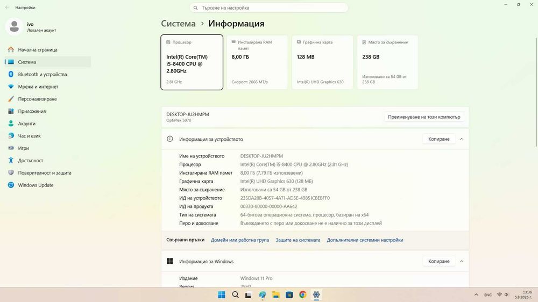This screenshot has height=302, width=538.
Task: Click the Поверителност и защита shield icon
Action: (11, 173)
